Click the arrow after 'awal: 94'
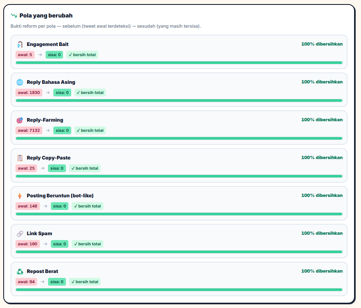This screenshot has width=361, height=308. click(x=43, y=282)
